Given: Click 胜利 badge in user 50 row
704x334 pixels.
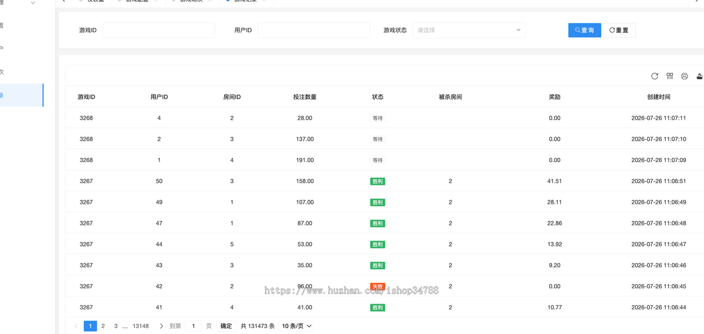Looking at the screenshot, I should point(377,181).
